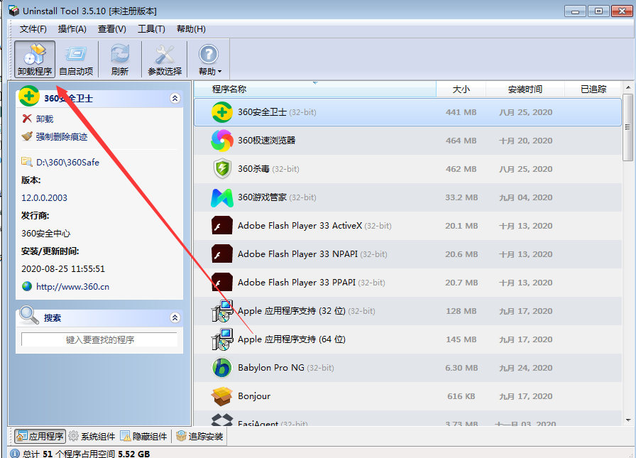Select the Bonjour package icon
This screenshot has width=636, height=458.
pos(224,396)
